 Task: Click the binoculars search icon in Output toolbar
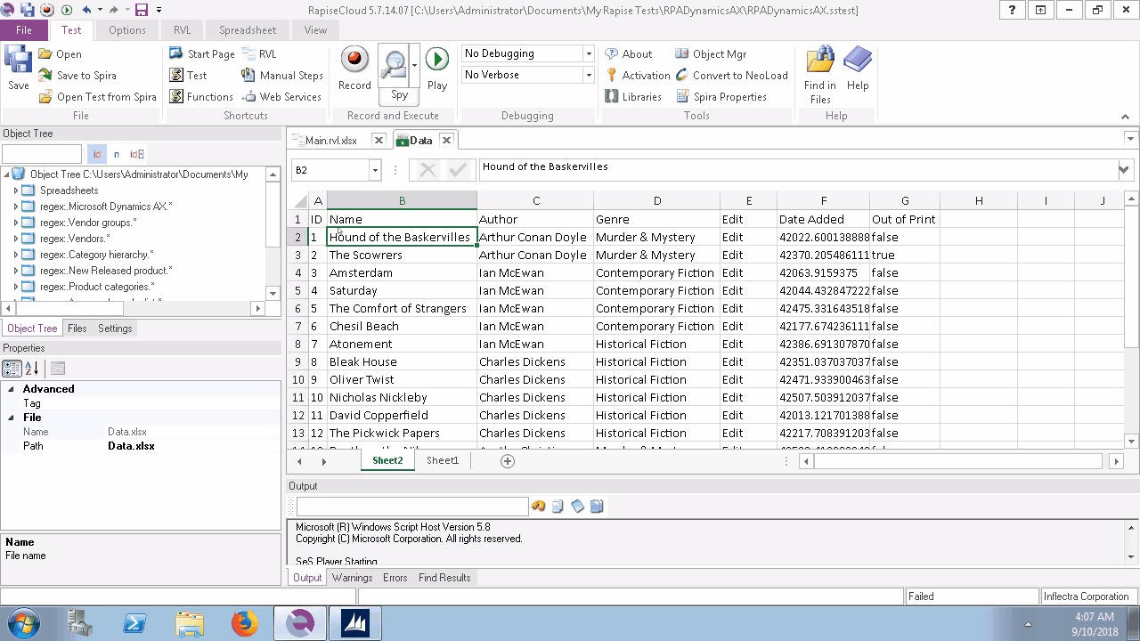point(538,506)
